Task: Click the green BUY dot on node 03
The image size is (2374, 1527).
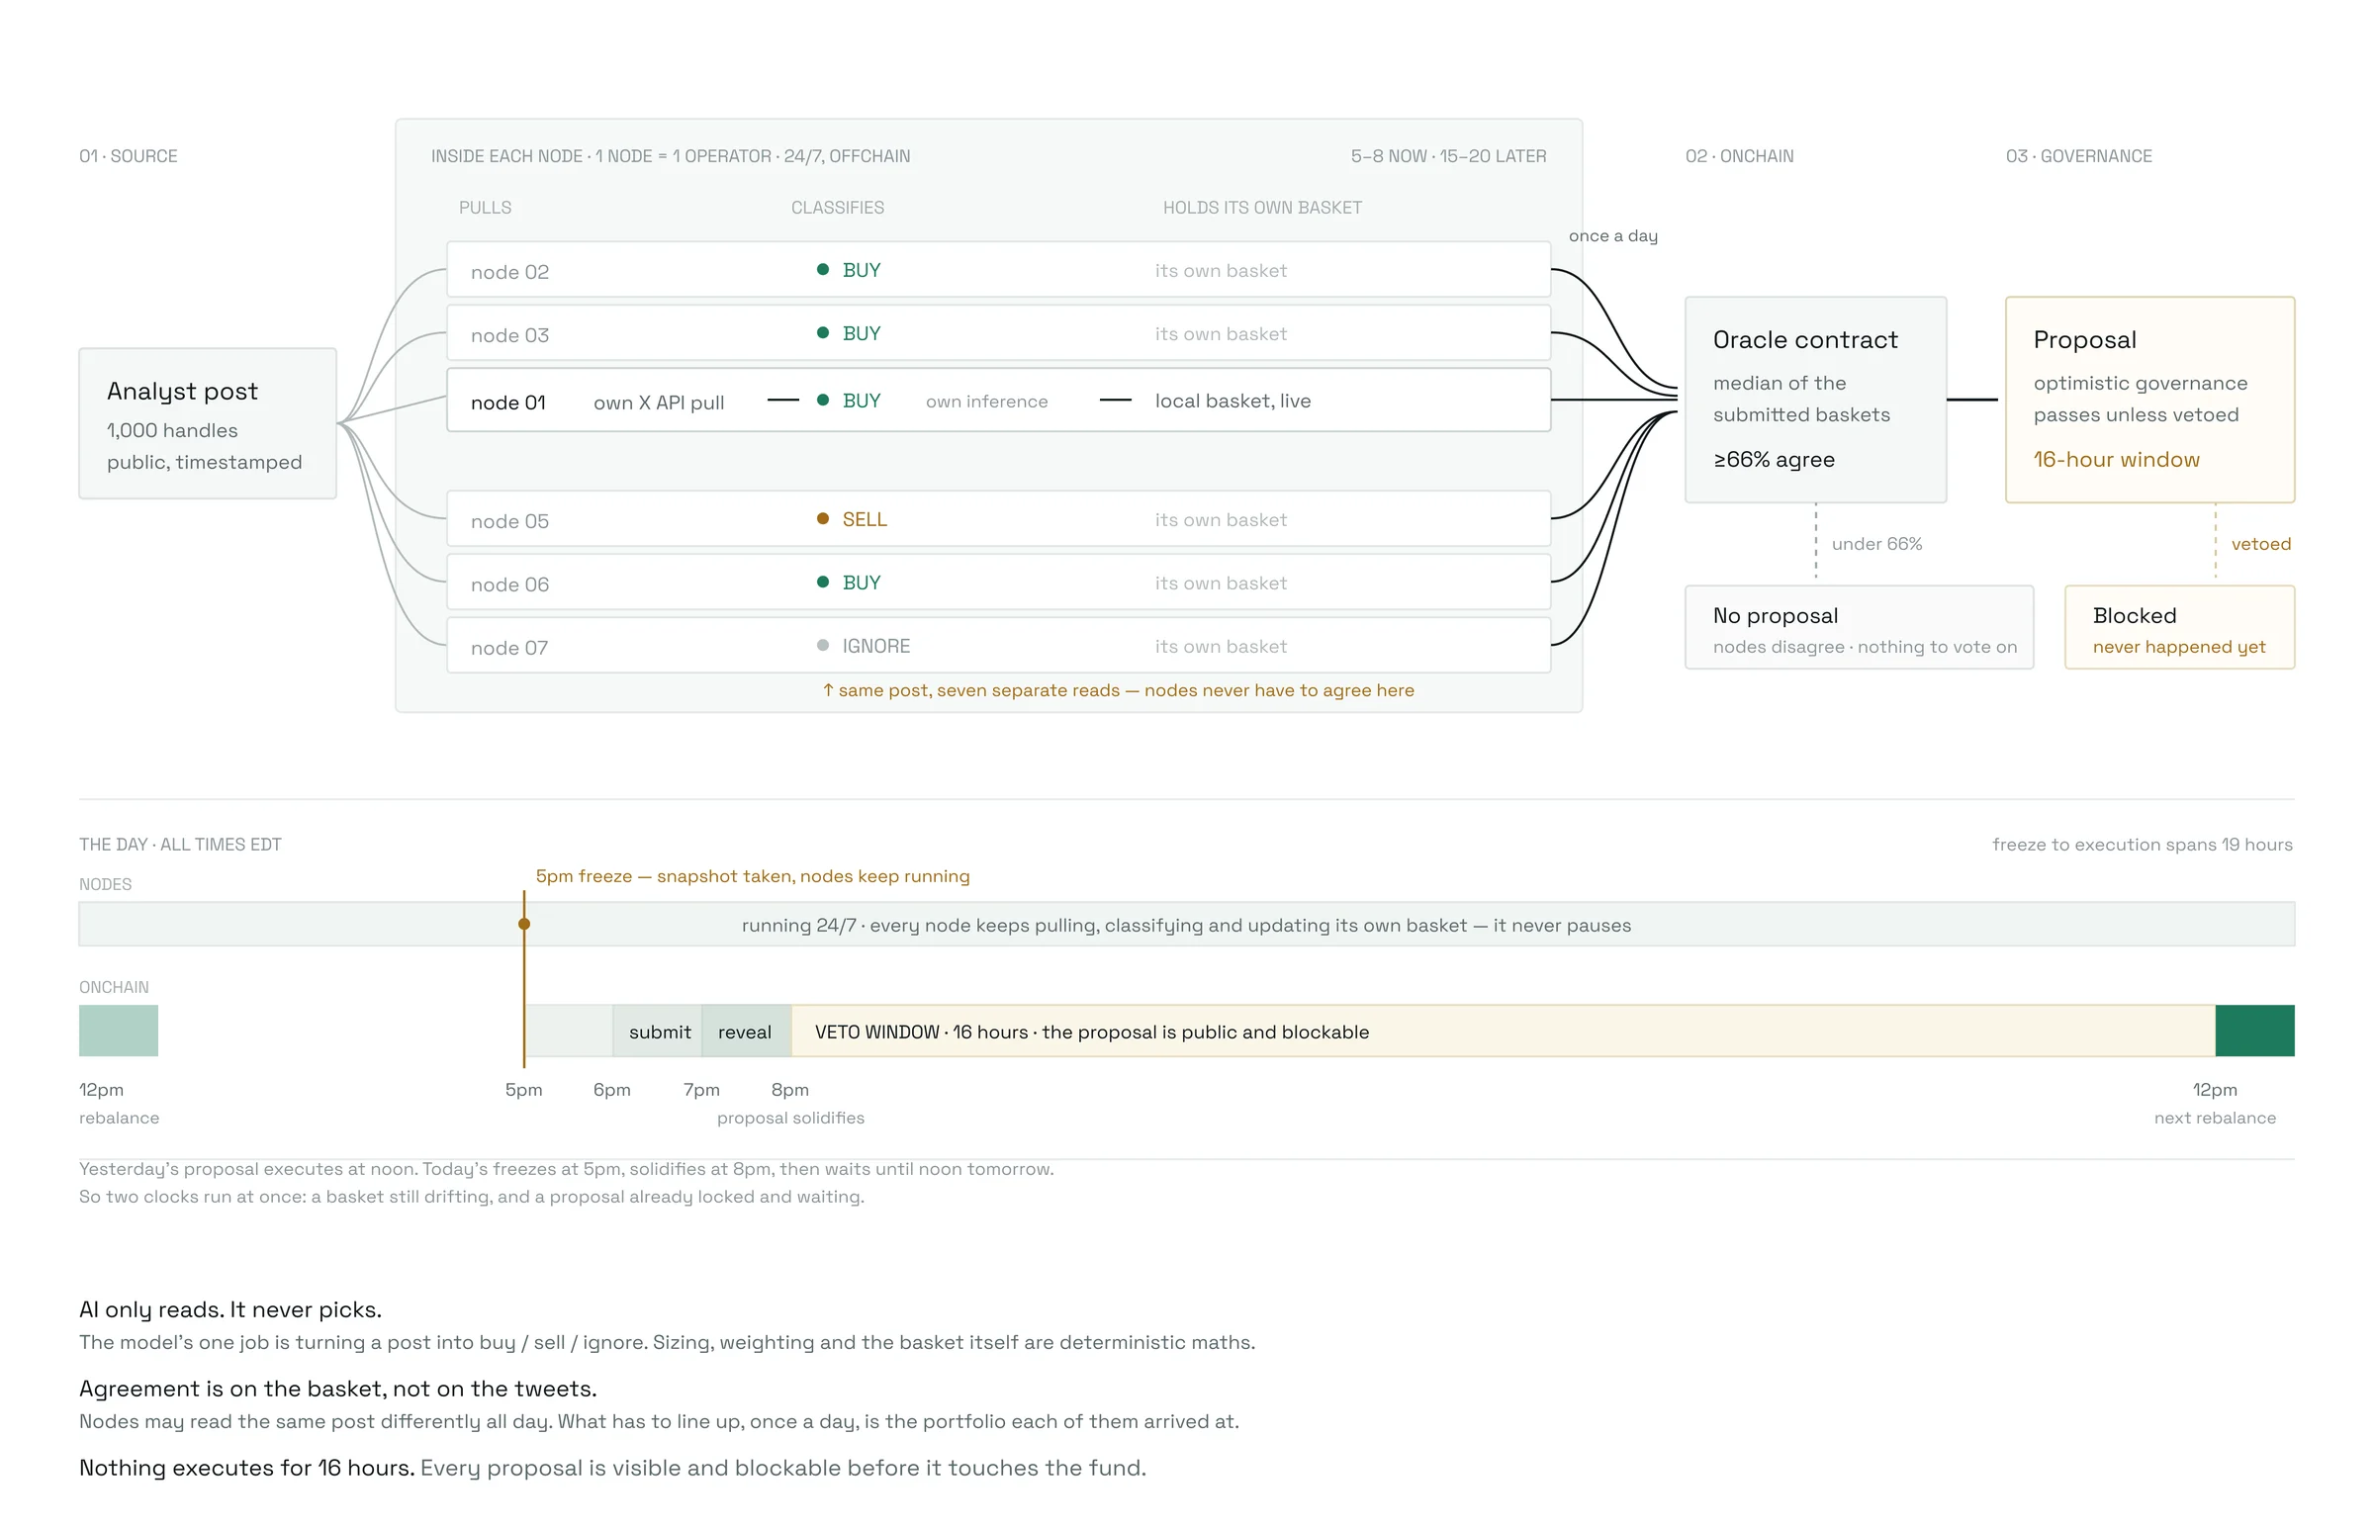Action: (x=822, y=333)
